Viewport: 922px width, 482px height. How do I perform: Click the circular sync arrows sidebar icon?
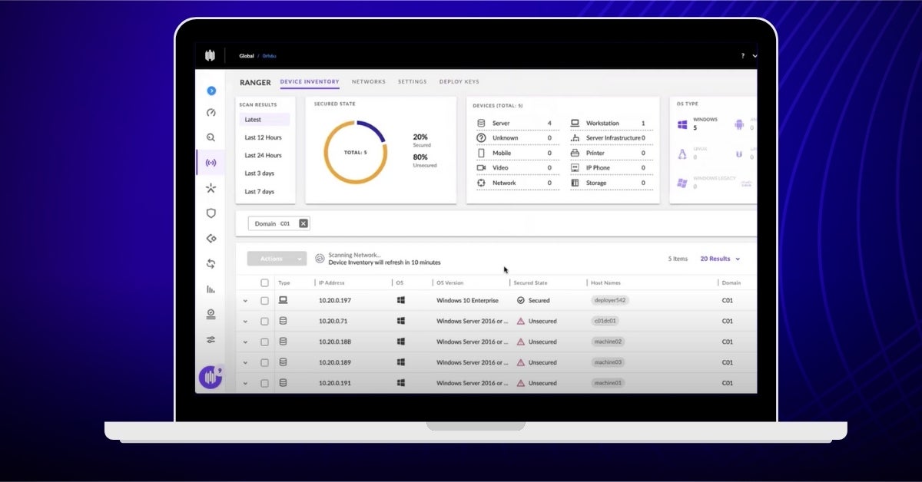[x=211, y=264]
